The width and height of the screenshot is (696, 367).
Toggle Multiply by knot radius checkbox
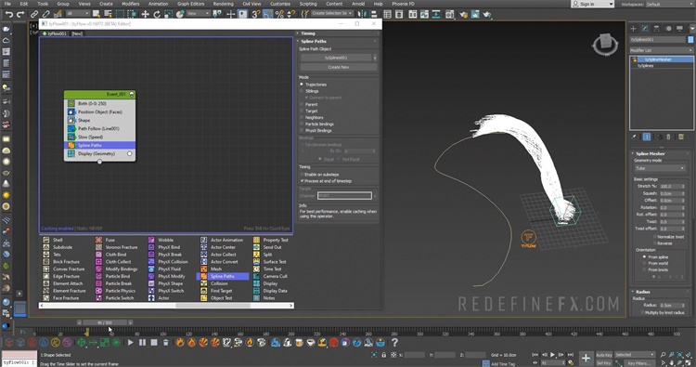(x=642, y=313)
